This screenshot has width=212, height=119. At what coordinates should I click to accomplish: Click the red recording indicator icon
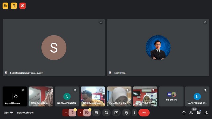tap(22, 6)
